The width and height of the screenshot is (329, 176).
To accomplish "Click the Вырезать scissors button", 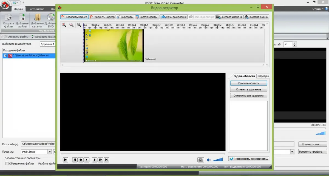I will coord(125,17).
